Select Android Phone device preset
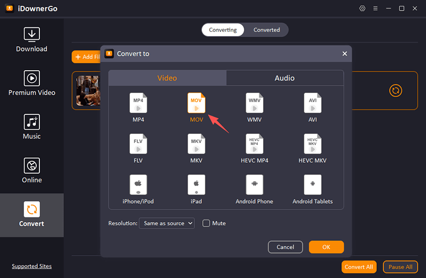This screenshot has width=426, height=278. pyautogui.click(x=255, y=184)
